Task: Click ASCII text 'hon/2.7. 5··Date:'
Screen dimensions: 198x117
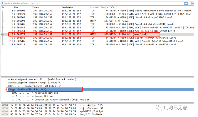Action: [92, 114]
